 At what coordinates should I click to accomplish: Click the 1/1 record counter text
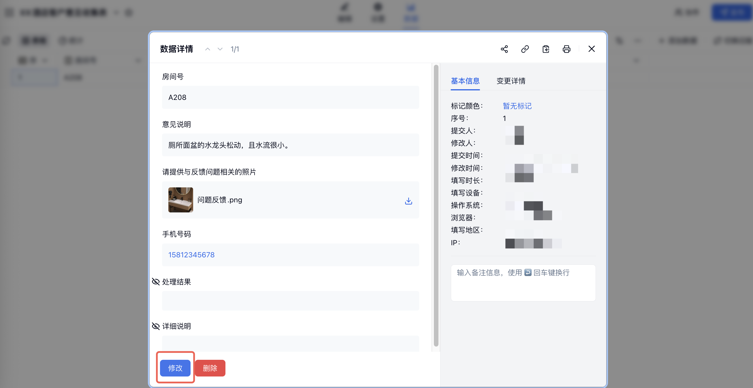235,49
